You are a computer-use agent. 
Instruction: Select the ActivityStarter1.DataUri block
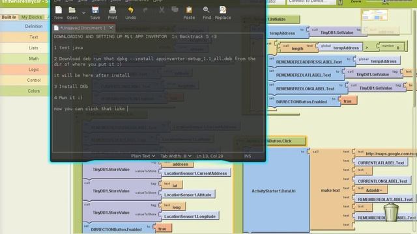tap(274, 190)
